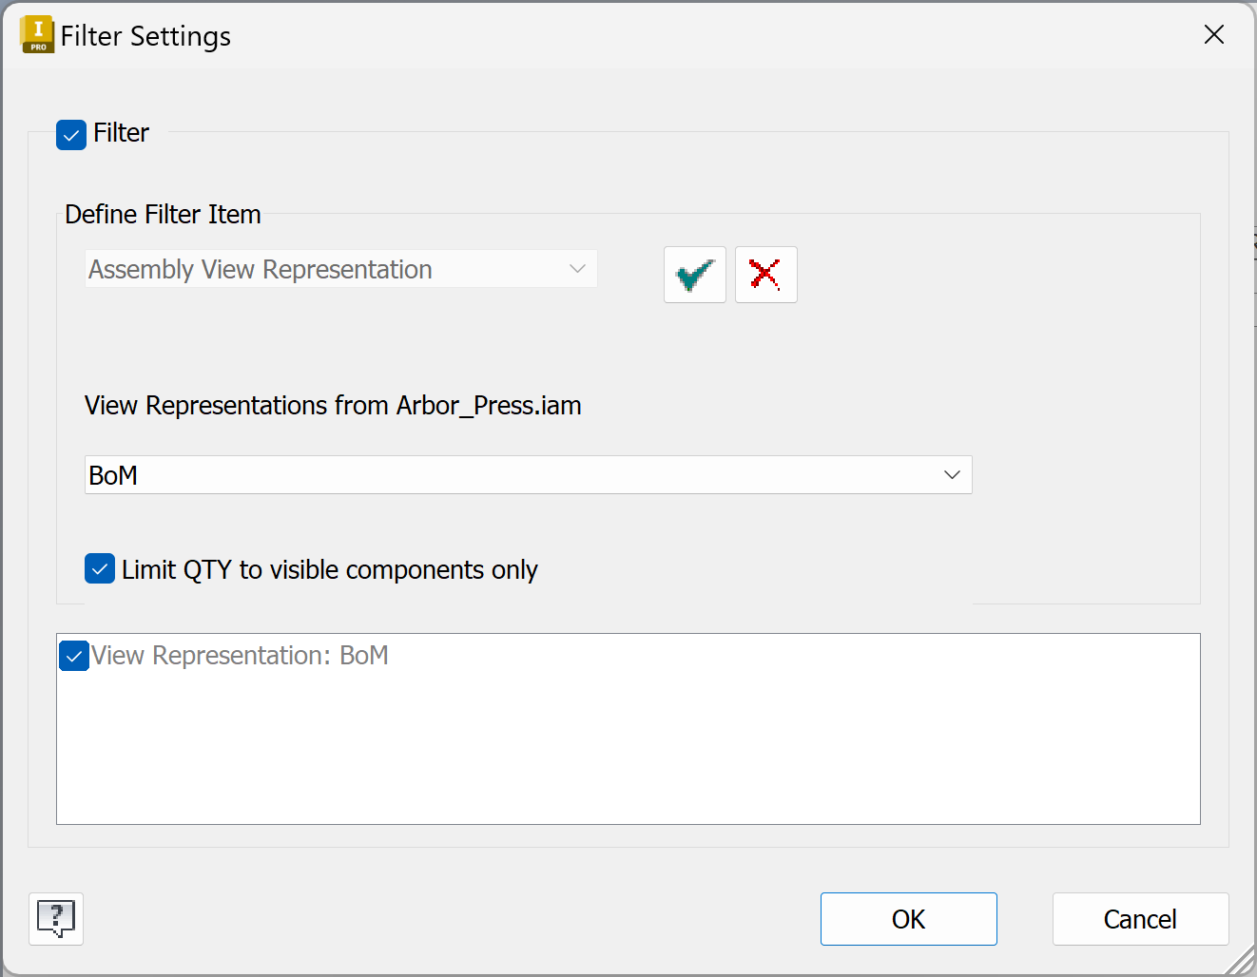Expand the BoM view representation chevron
Screen dimensions: 1257x977
point(952,475)
